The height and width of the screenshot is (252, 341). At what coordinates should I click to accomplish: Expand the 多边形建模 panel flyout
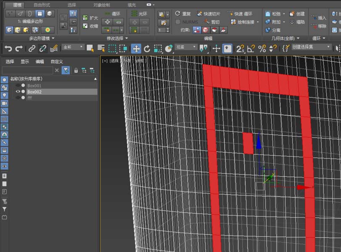(x=42, y=38)
